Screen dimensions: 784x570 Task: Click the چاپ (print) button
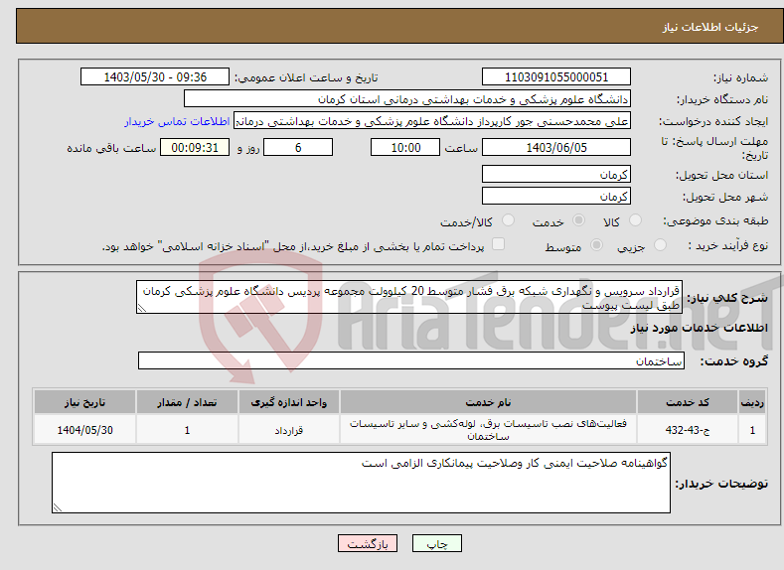tap(436, 543)
